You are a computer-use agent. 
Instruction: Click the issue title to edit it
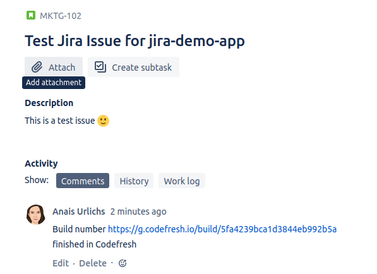click(135, 41)
